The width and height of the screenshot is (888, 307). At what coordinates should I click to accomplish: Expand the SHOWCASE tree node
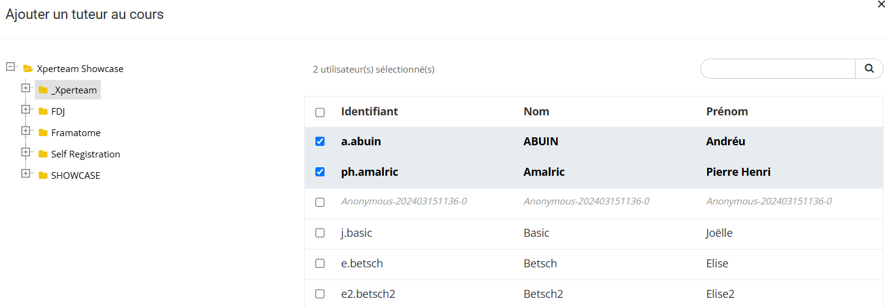[26, 173]
